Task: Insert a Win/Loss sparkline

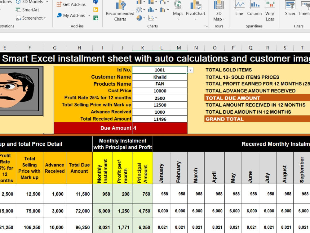Action: click(270, 11)
